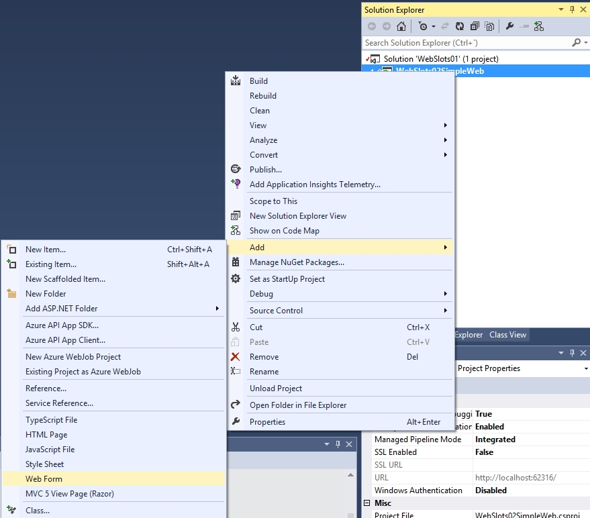The height and width of the screenshot is (518, 590).
Task: Choose Remove from the context menu
Action: pyautogui.click(x=340, y=356)
